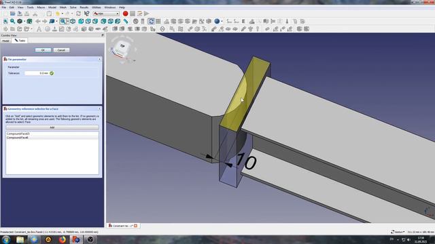Click the What's This help cursor icon
This screenshot has width=435, height=244.
pos(86,14)
